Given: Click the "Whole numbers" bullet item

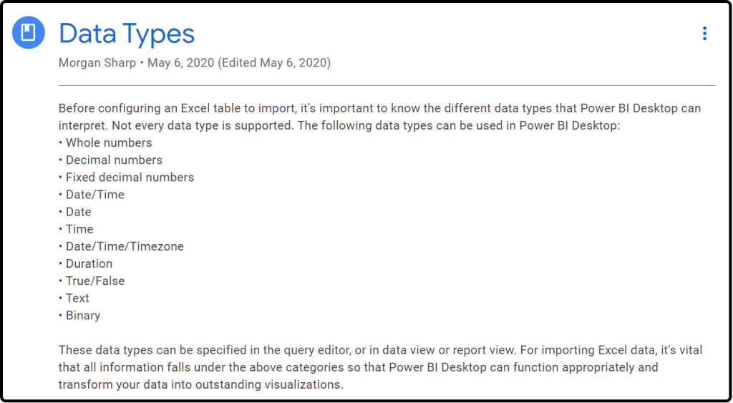Looking at the screenshot, I should click(108, 142).
